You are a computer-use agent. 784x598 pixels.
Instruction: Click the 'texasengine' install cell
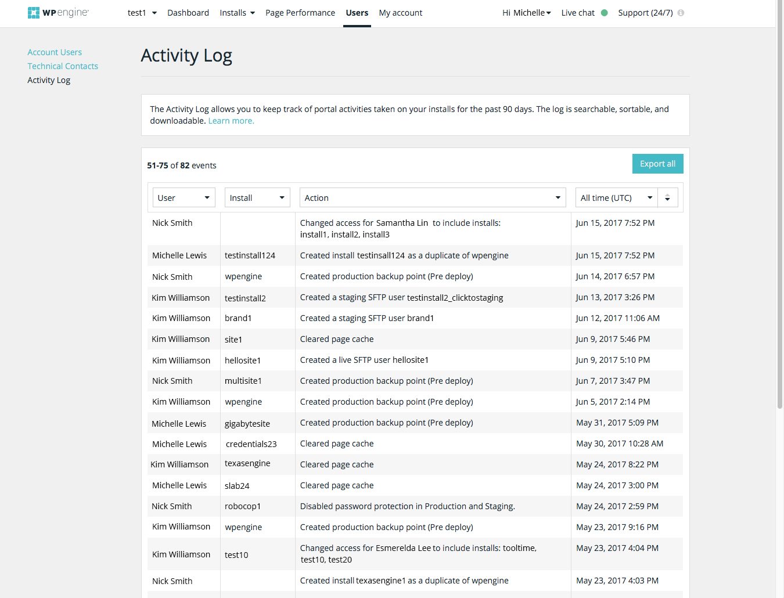coord(247,463)
